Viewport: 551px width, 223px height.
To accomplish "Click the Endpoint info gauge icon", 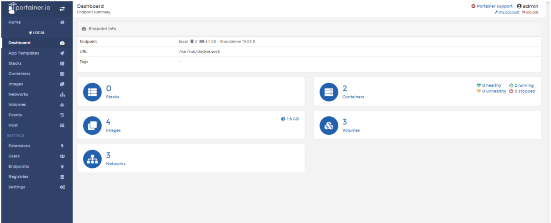I will tap(84, 29).
